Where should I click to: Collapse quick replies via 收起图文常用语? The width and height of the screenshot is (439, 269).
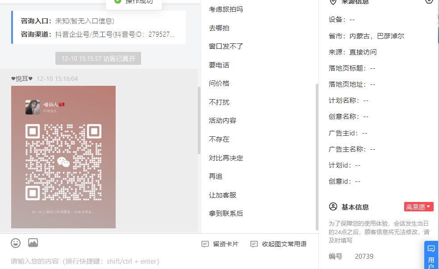[279, 244]
